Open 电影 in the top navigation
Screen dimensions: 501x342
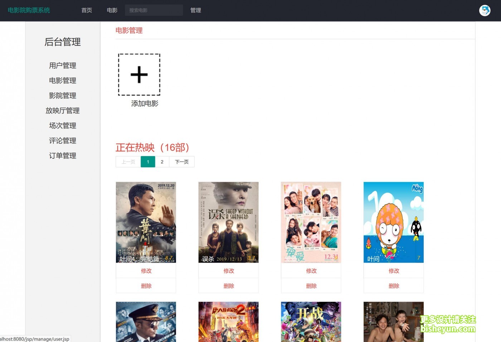(112, 10)
